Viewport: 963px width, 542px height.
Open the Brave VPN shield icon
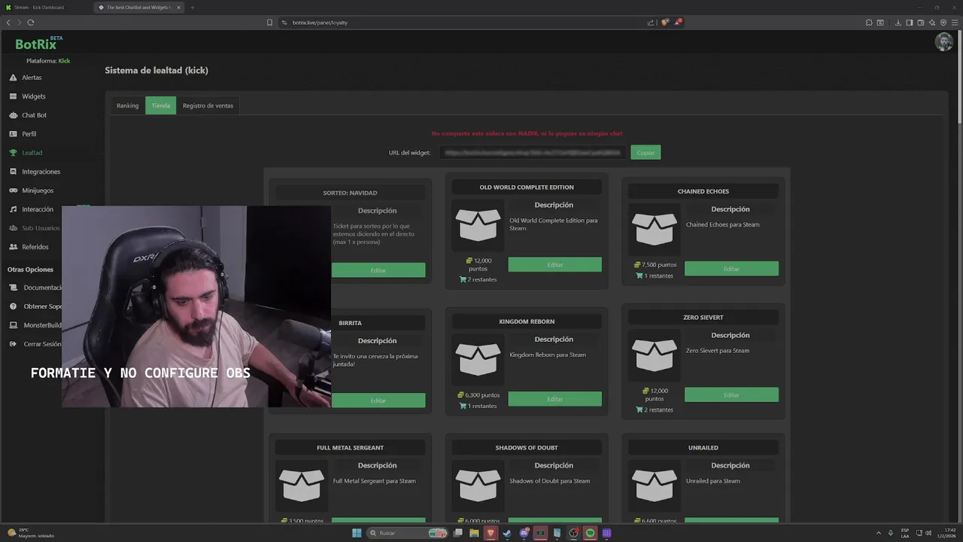[943, 23]
